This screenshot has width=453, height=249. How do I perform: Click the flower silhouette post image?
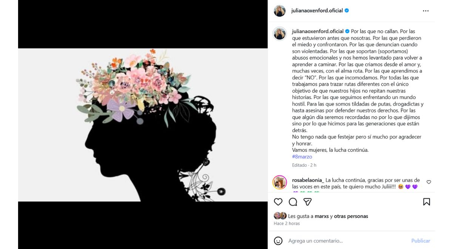point(143,124)
